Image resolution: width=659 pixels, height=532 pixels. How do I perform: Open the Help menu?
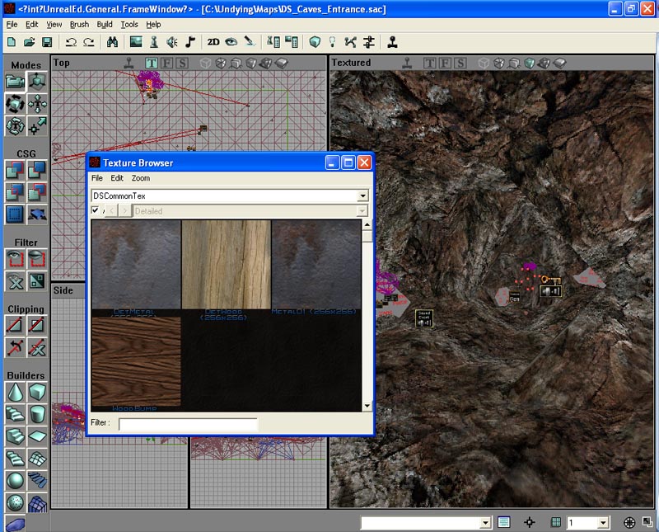[153, 25]
